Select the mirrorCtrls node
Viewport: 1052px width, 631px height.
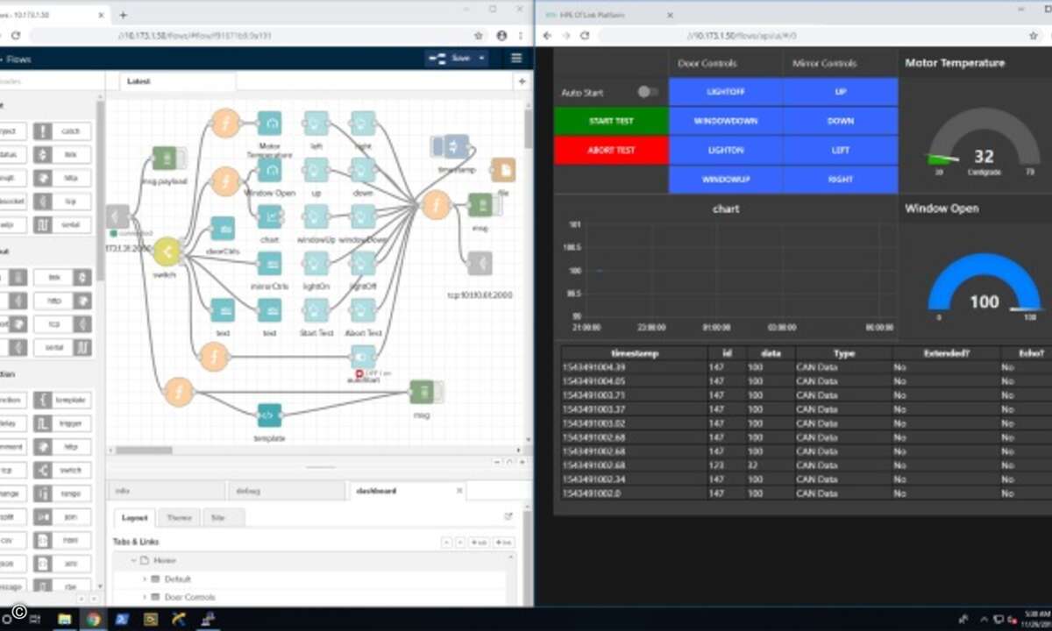(269, 264)
